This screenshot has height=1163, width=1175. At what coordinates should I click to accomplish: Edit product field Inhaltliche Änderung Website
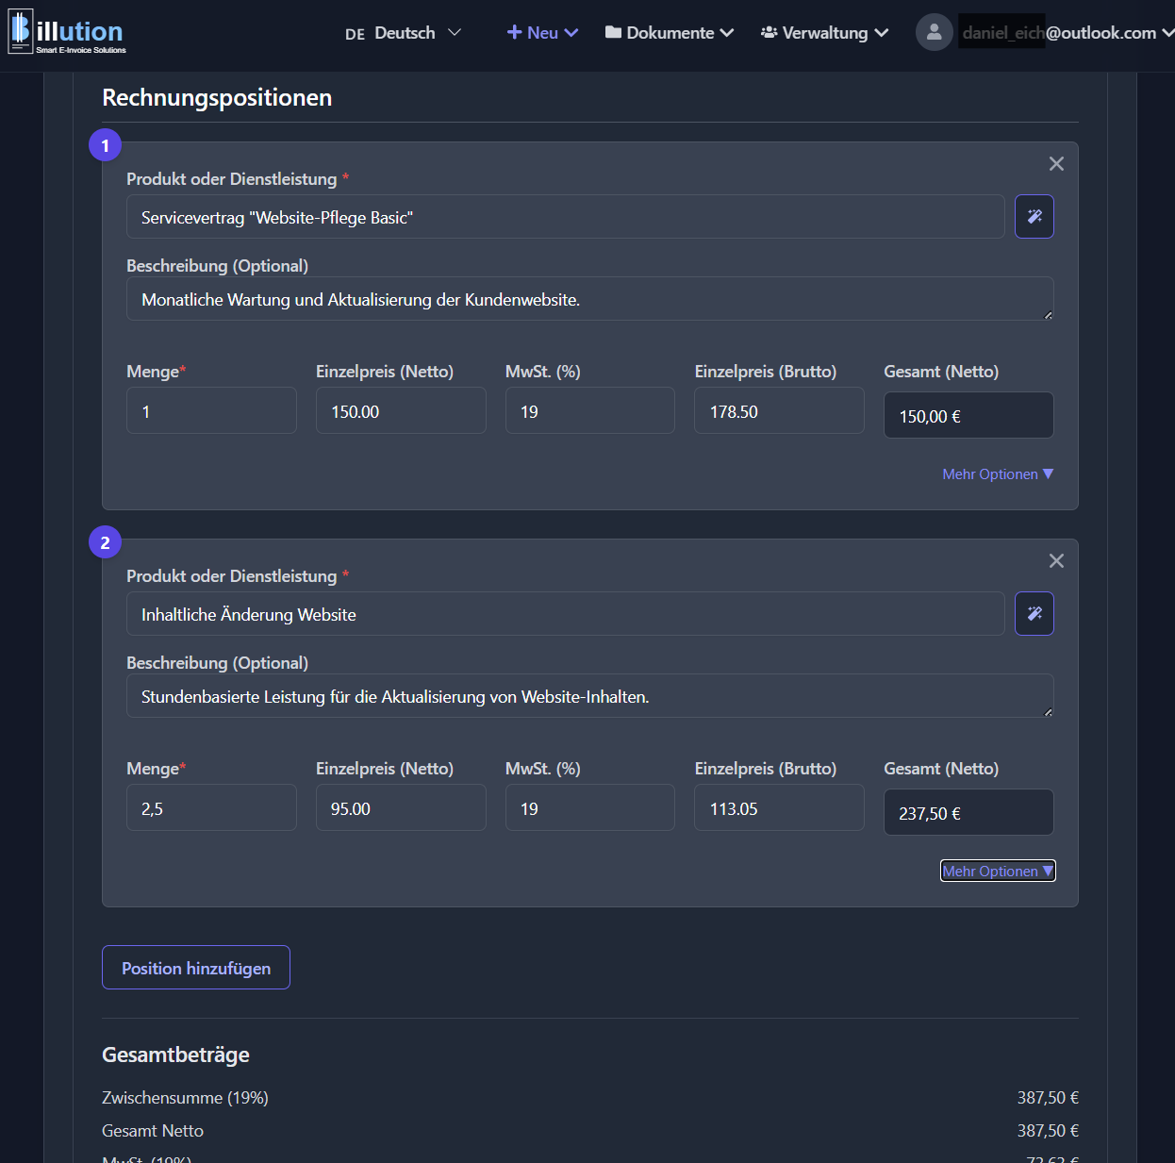[x=566, y=614]
